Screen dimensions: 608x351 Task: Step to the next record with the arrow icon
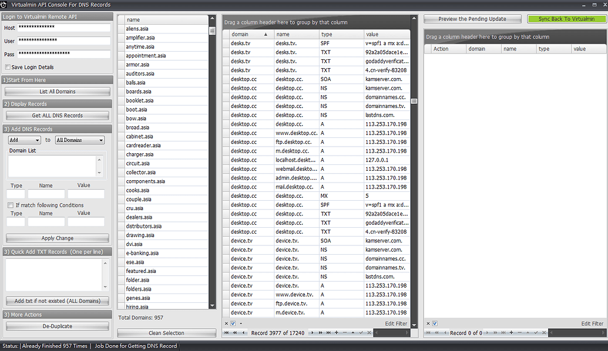click(x=312, y=333)
